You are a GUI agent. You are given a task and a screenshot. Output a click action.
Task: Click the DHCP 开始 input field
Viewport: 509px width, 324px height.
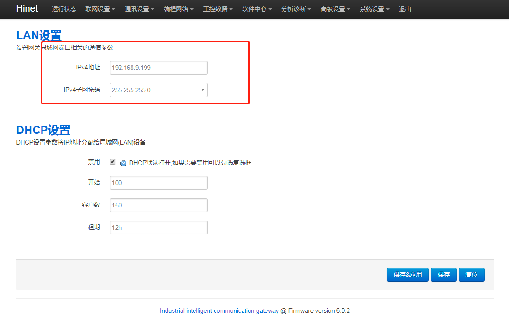158,183
